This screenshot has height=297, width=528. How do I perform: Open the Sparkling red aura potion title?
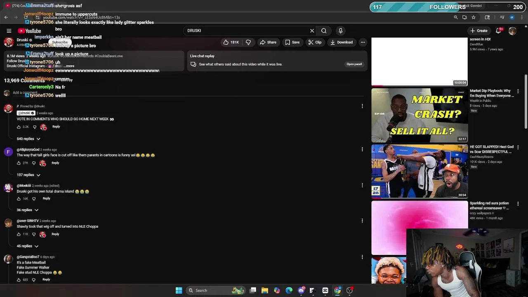(x=489, y=205)
